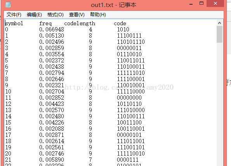Screen dimensions: 231x166
Task: Click frequency value 0.002438
Action: coord(52,67)
